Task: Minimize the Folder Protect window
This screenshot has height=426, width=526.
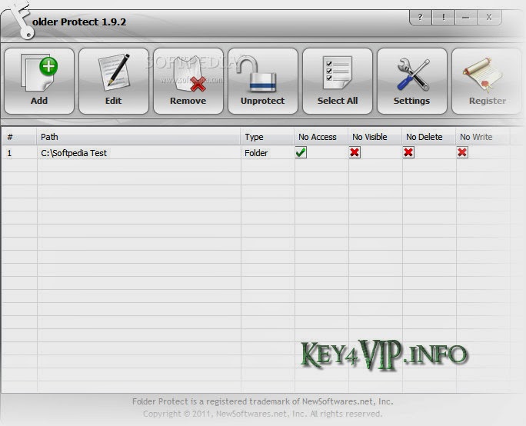Action: click(x=466, y=17)
